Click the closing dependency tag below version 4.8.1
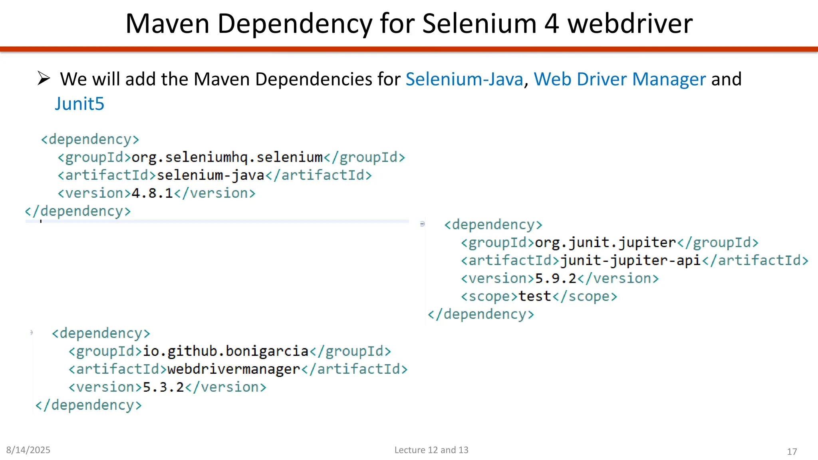 click(x=78, y=211)
